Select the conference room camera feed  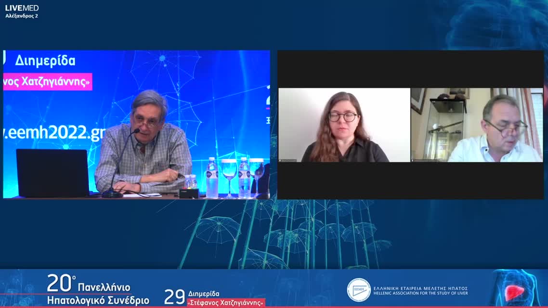click(136, 124)
